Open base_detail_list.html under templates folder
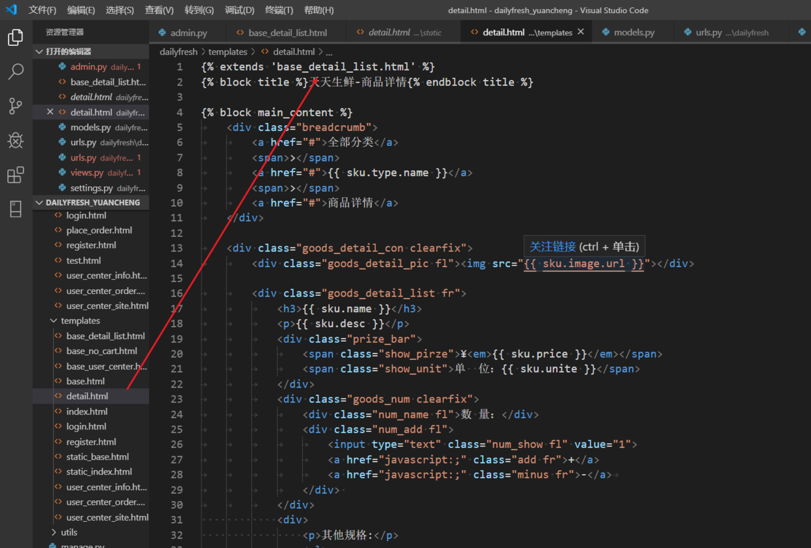The height and width of the screenshot is (548, 811). (91, 336)
